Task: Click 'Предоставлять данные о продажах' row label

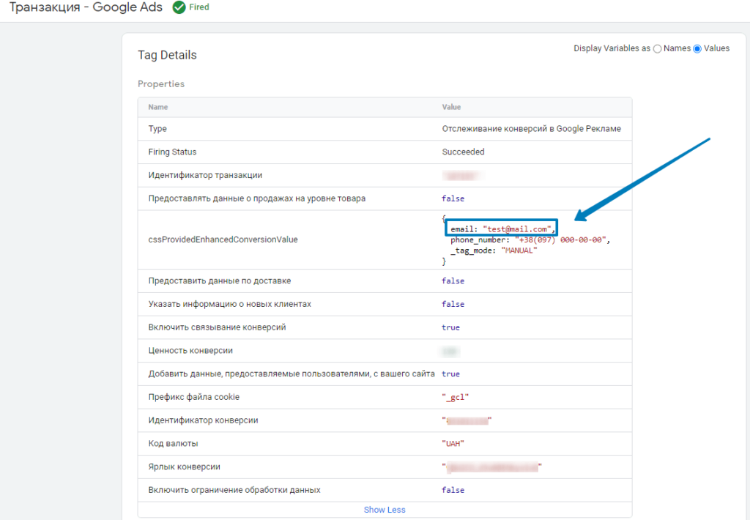Action: pos(257,198)
